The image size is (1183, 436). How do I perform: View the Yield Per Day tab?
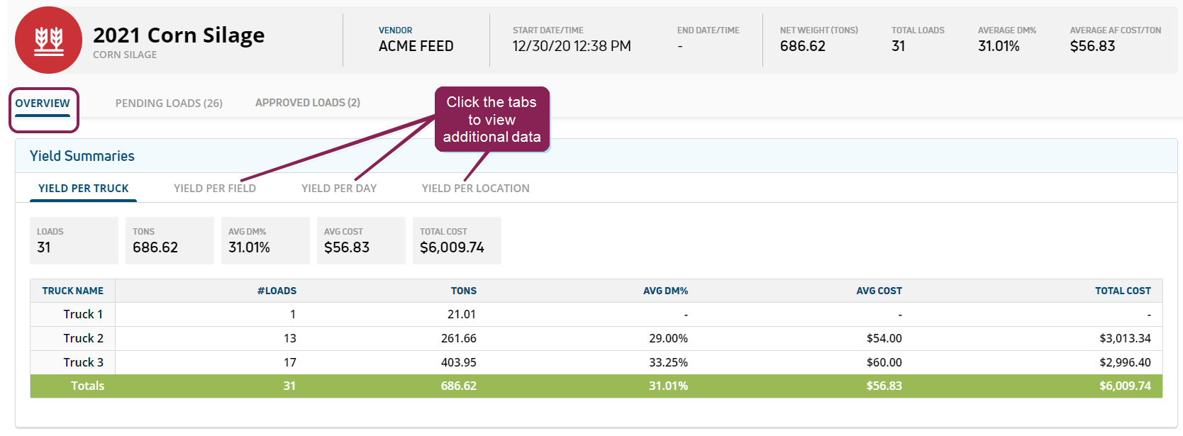coord(338,189)
